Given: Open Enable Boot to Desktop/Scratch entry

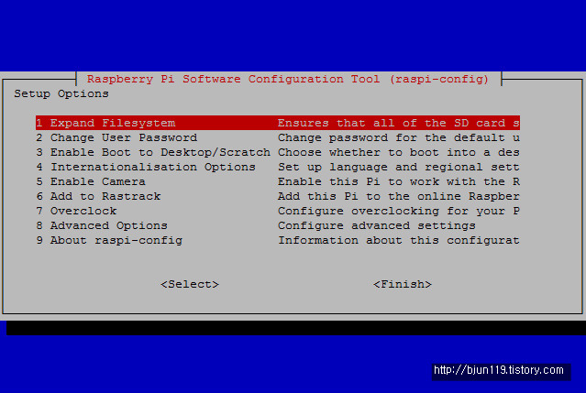Looking at the screenshot, I should click(x=278, y=152).
